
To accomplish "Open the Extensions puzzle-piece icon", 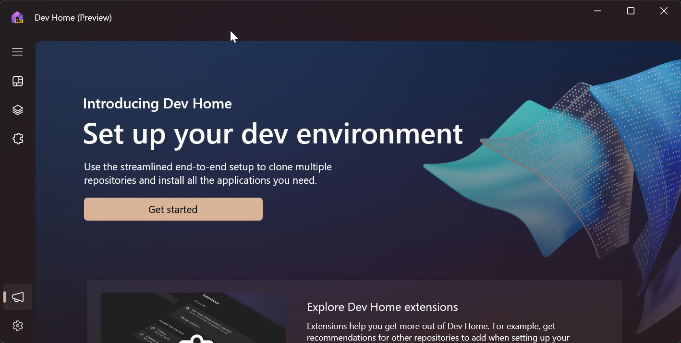I will (18, 139).
